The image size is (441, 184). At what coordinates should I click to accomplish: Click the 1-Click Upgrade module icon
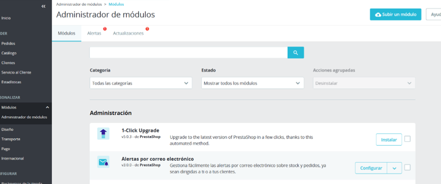point(103,134)
